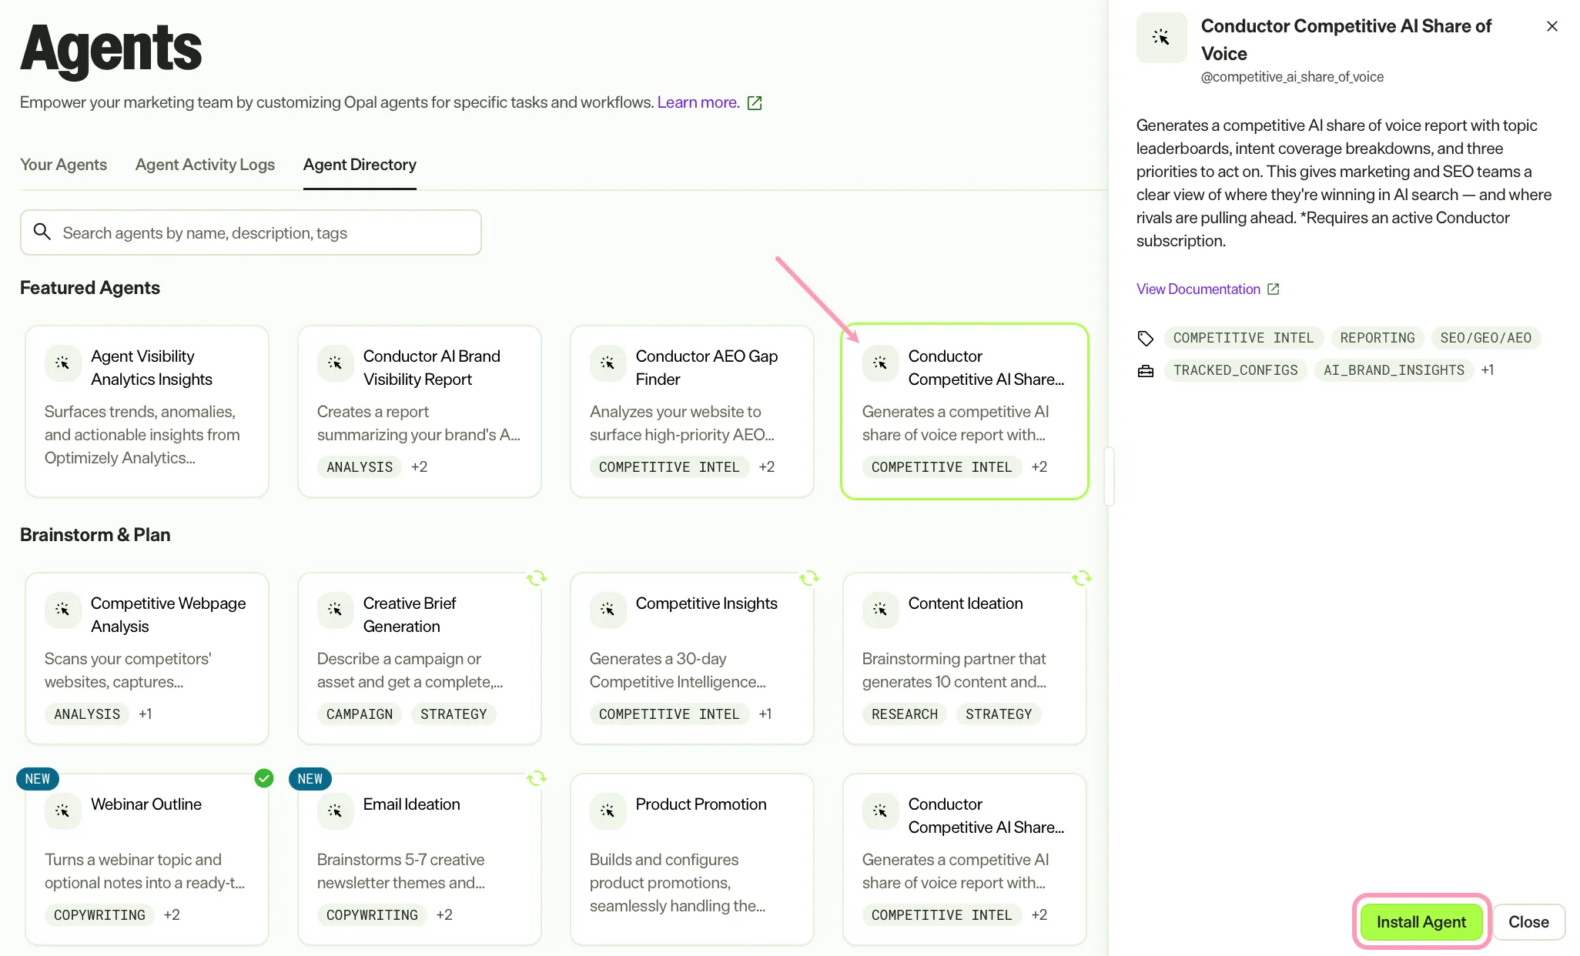Click the CAMPAIGN tag on Creative Brief Generation

pos(360,714)
